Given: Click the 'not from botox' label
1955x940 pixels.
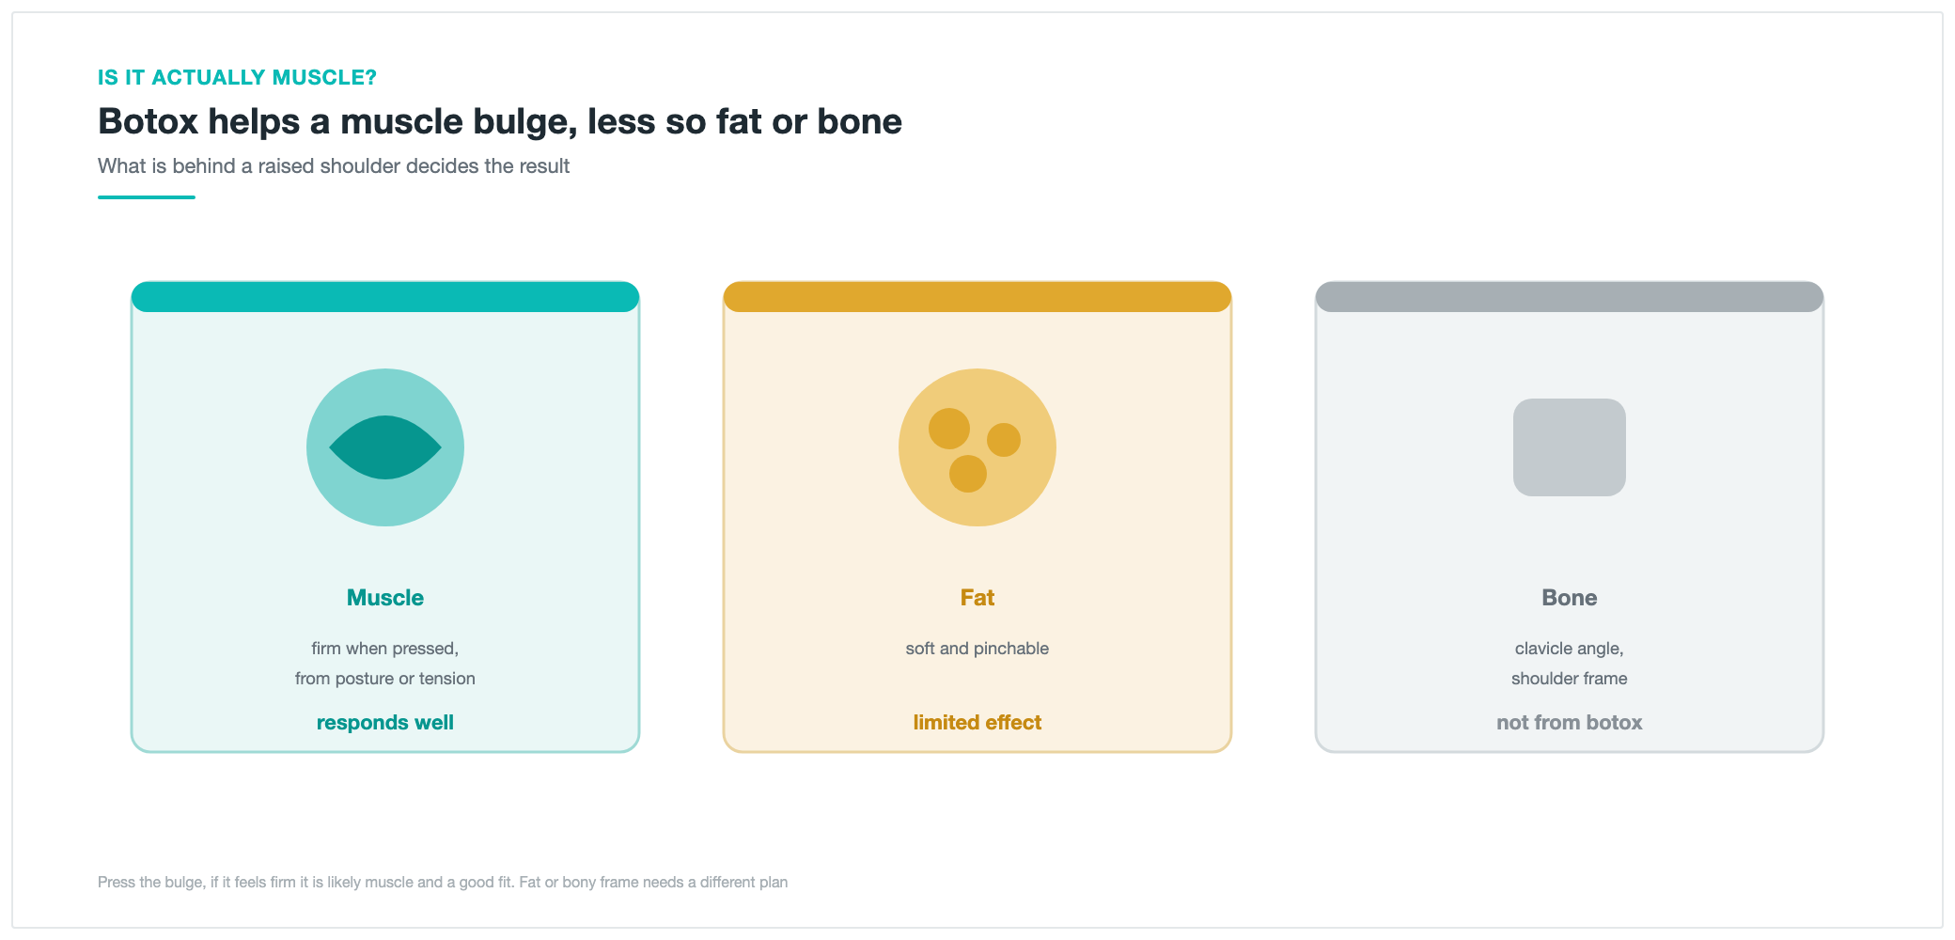Looking at the screenshot, I should [1570, 723].
